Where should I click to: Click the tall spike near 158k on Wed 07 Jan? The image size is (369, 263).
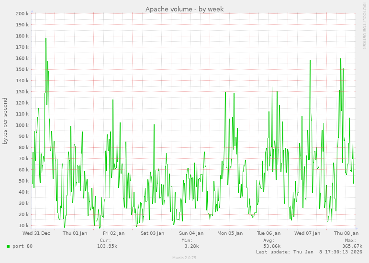click(310, 60)
